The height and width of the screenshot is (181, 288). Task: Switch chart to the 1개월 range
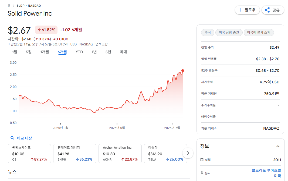[x=45, y=52]
